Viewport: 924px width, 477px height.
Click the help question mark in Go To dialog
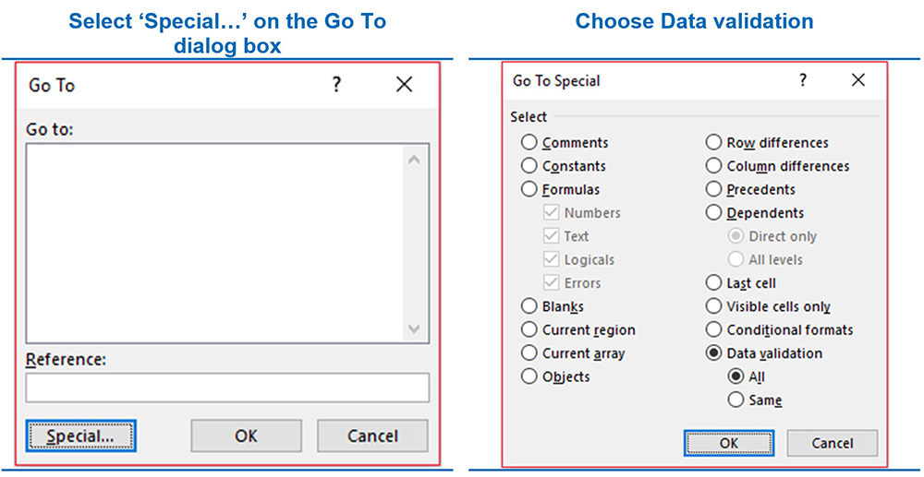tap(336, 85)
